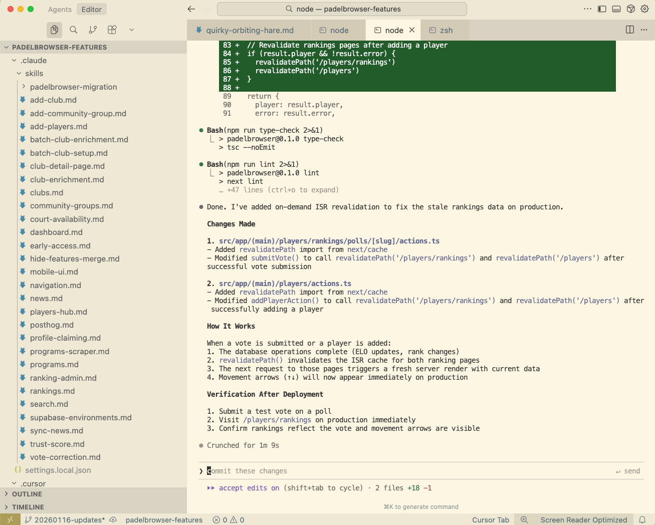Viewport: 655px width, 525px height.
Task: Open the Agents view
Action: (x=60, y=10)
